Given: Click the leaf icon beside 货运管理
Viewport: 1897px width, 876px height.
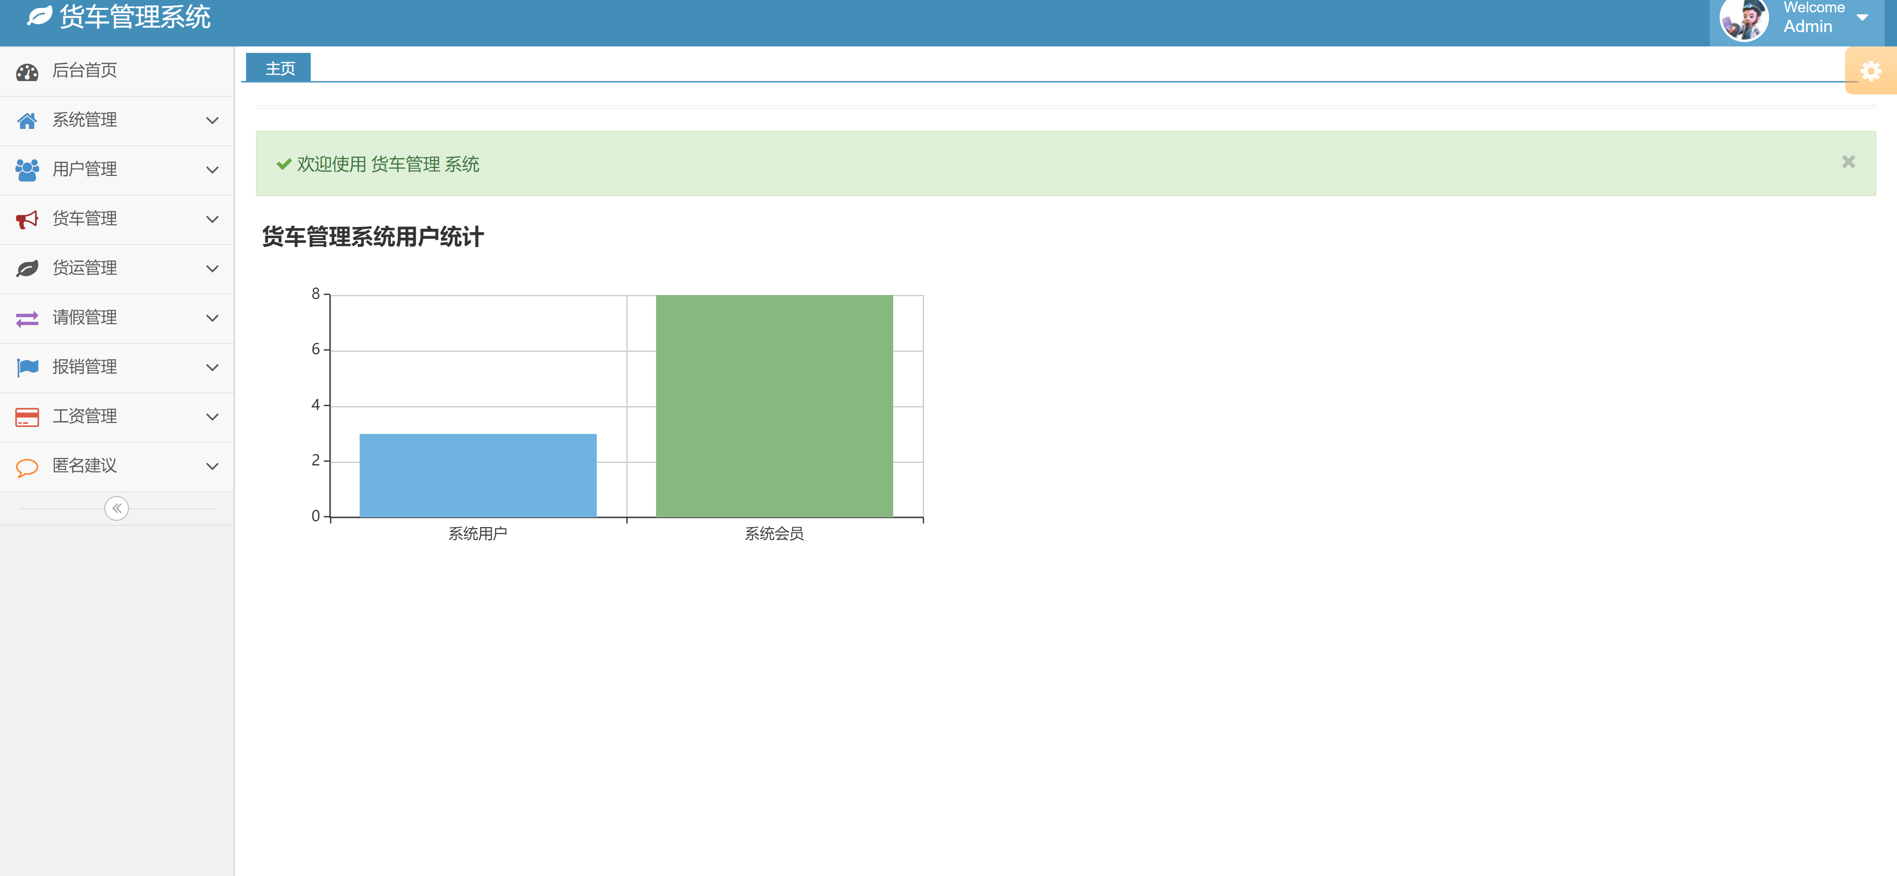Looking at the screenshot, I should 27,269.
